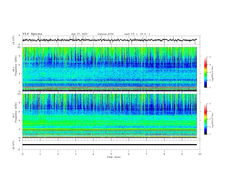Click the ch.2 PSD color scale bar
Screen dimensions: 225x173
pos(206,119)
